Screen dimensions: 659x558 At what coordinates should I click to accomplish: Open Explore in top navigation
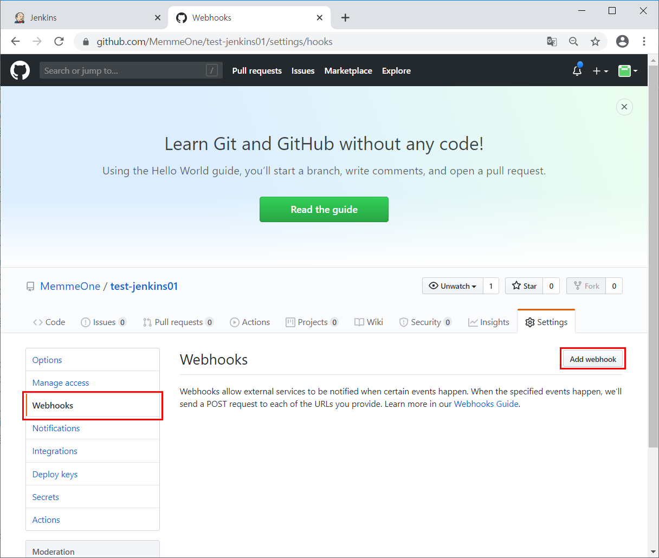click(x=396, y=71)
